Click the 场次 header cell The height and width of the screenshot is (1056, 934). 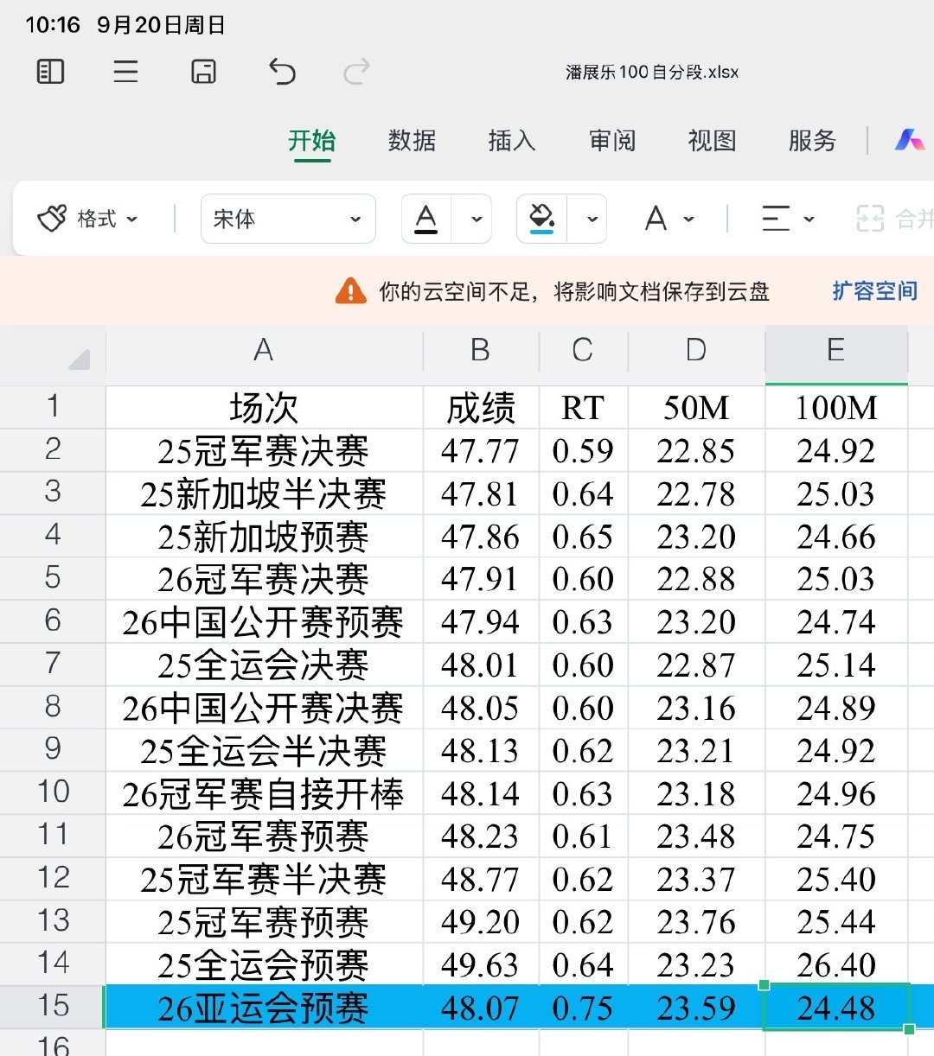point(264,408)
